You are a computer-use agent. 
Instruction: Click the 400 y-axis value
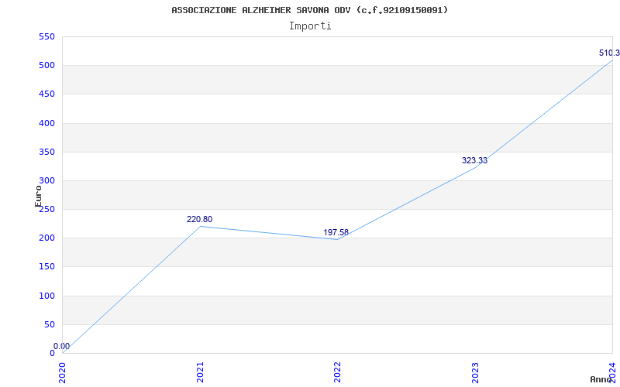[46, 123]
